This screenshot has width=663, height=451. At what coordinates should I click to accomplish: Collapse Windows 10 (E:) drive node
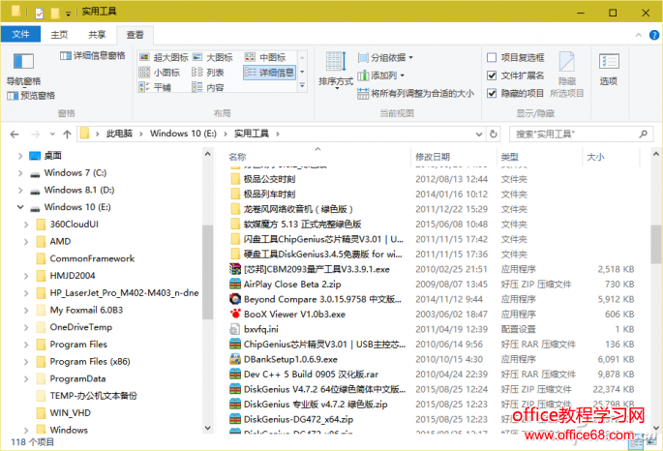20,207
